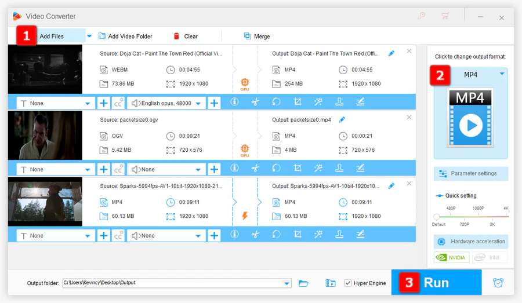Toggle Hardware acceleration

(x=471, y=242)
